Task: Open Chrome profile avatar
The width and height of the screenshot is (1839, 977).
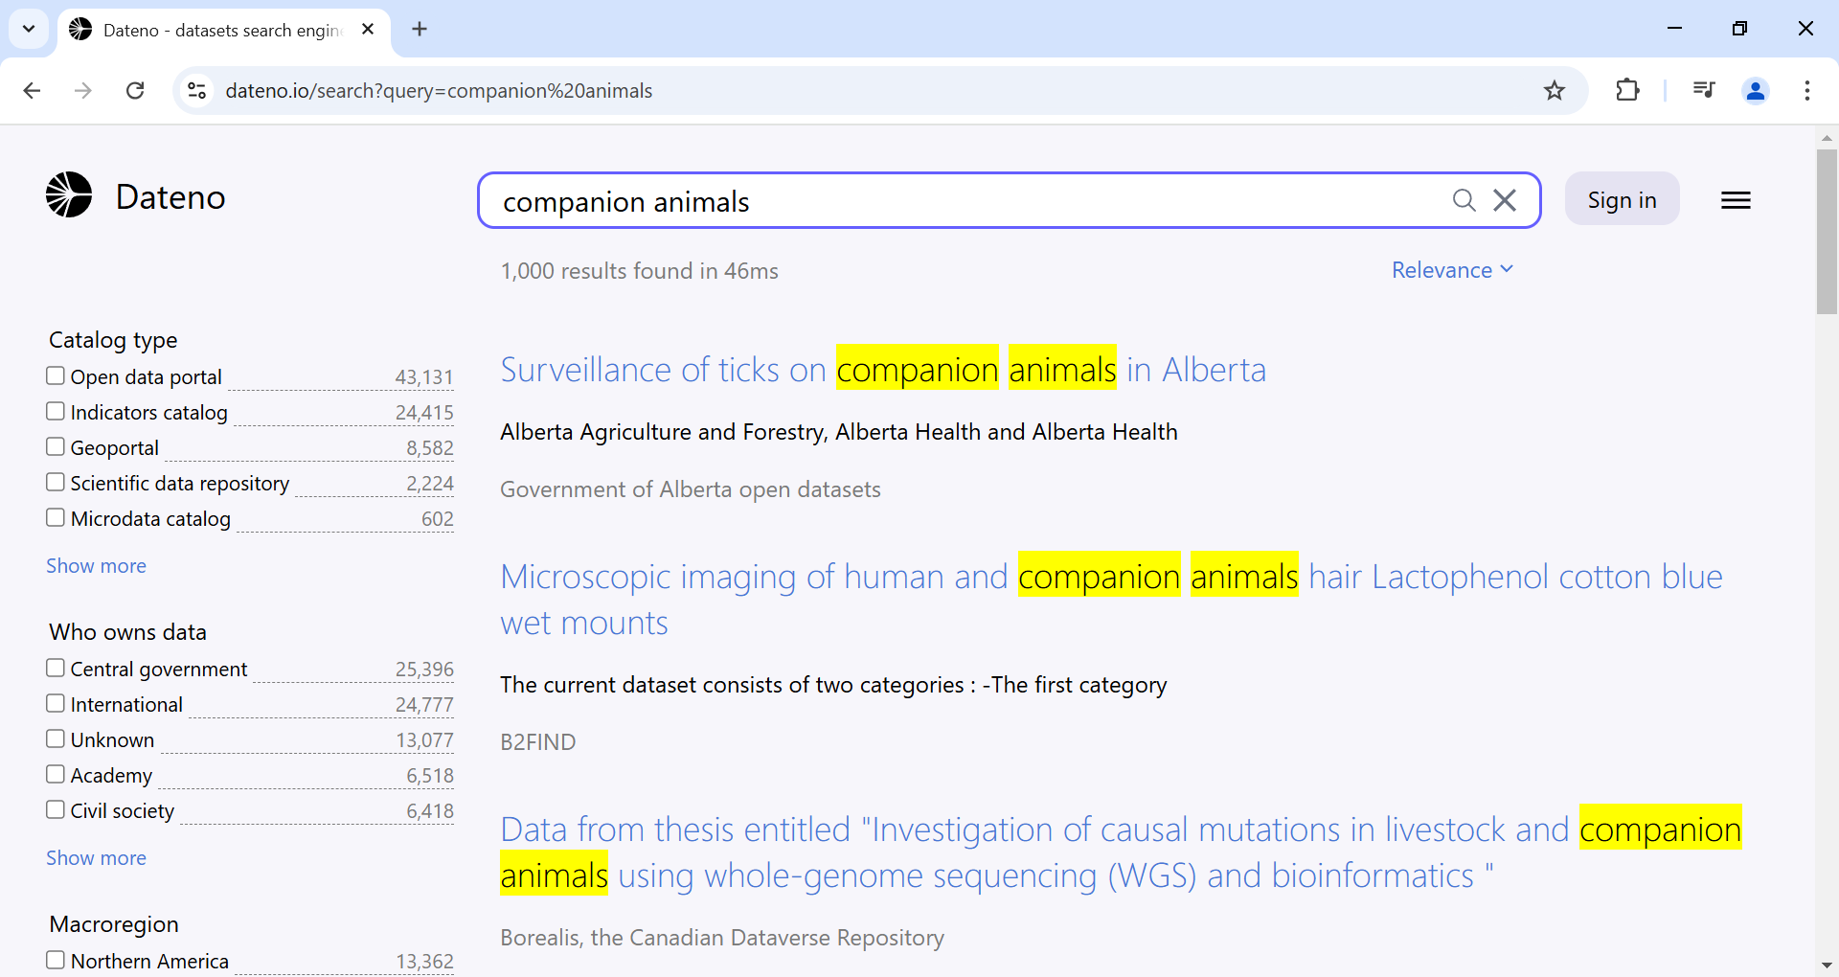Action: coord(1756,91)
